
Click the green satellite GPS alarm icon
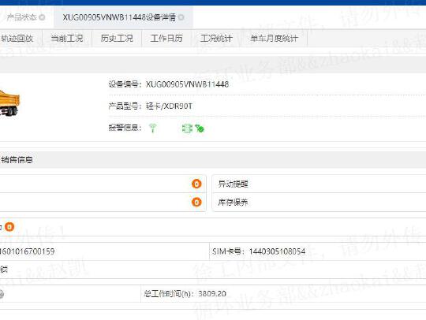(x=200, y=128)
